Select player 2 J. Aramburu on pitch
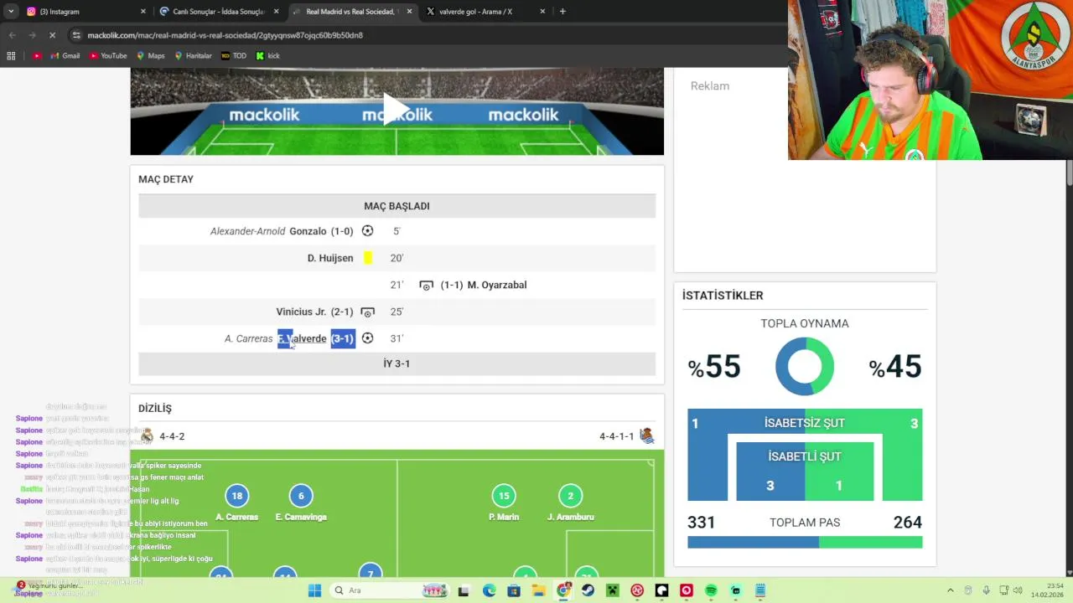Image resolution: width=1073 pixels, height=603 pixels. [570, 496]
